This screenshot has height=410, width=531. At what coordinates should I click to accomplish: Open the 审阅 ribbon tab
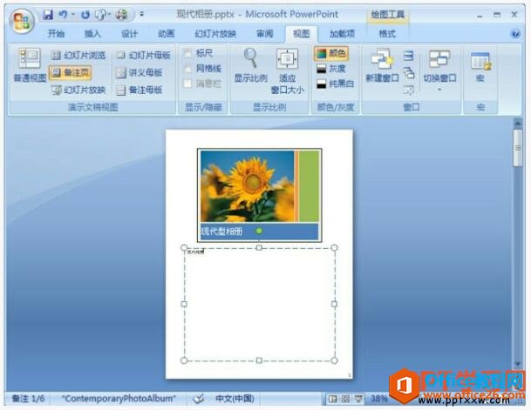(x=264, y=33)
